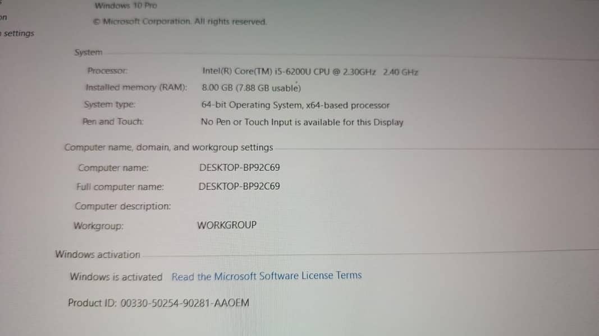The width and height of the screenshot is (599, 336).
Task: Click the 'Pen and Touch:' label
Action: [113, 122]
